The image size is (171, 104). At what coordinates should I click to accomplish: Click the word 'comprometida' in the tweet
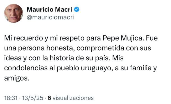tap(100, 48)
